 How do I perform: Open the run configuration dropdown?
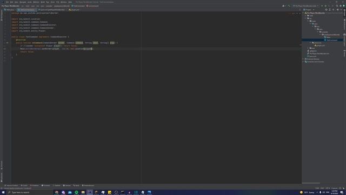click(x=306, y=6)
